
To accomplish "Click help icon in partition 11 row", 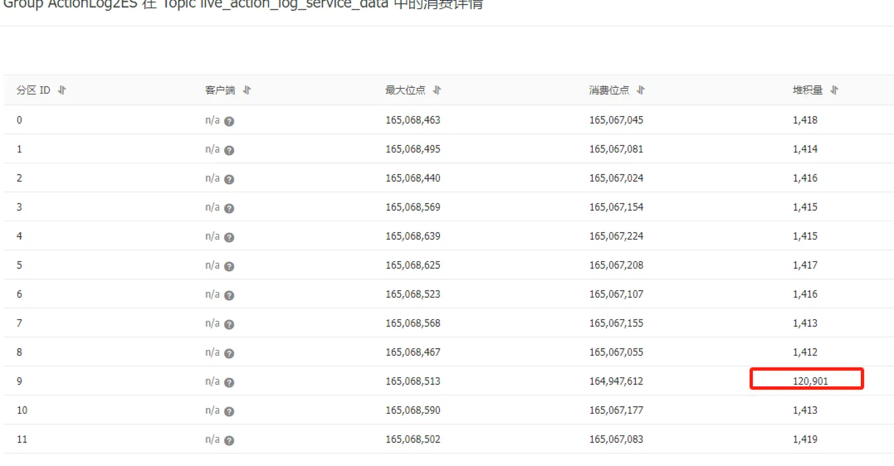I will pos(229,441).
